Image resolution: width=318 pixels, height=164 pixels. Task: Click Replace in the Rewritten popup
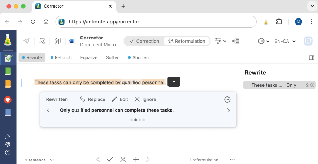click(92, 99)
